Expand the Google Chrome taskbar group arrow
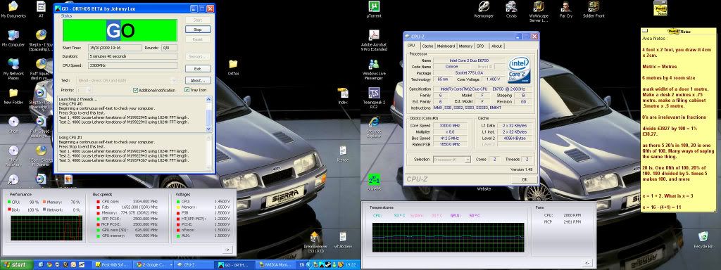721x270 pixels. point(170,265)
